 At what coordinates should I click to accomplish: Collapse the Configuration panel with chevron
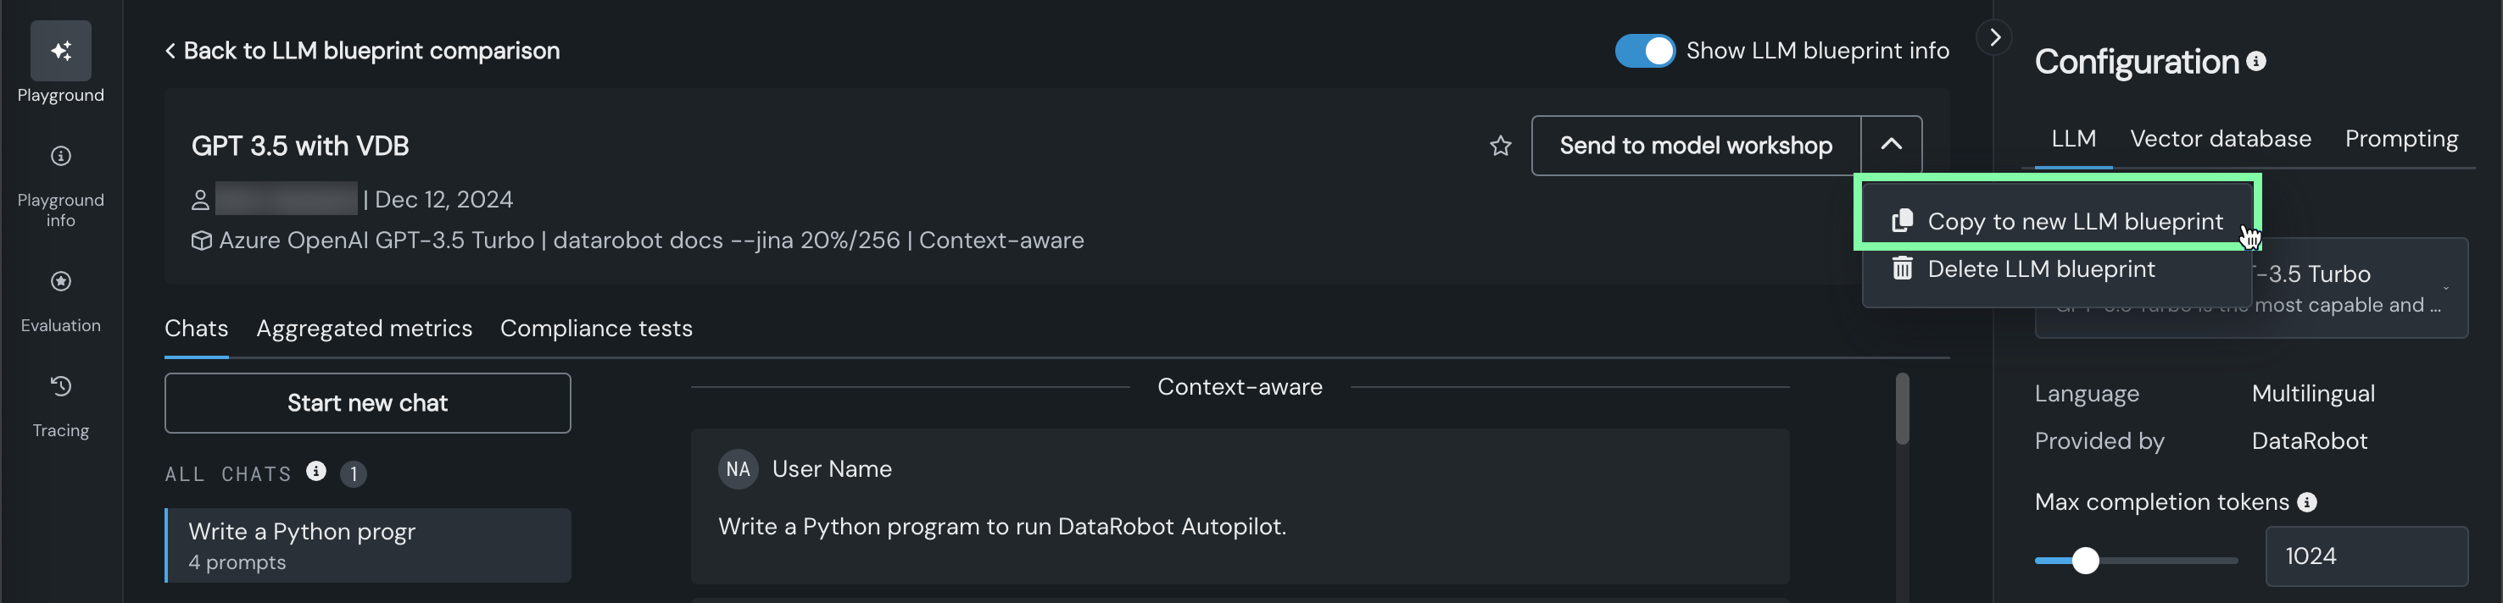tap(1994, 38)
